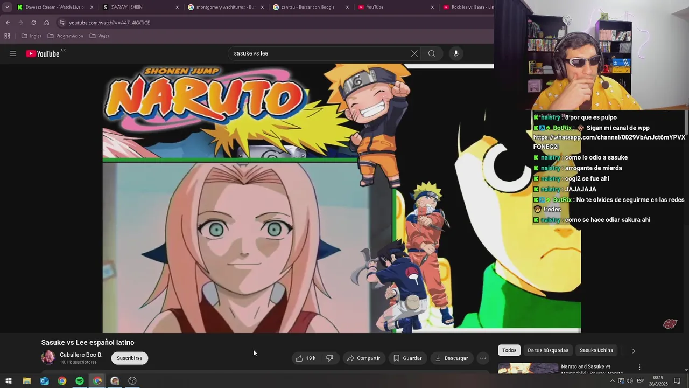Reload the current page

33,23
